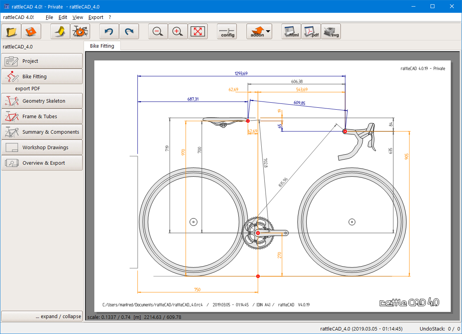
Task: Zoom in on the drawing
Action: coord(178,31)
